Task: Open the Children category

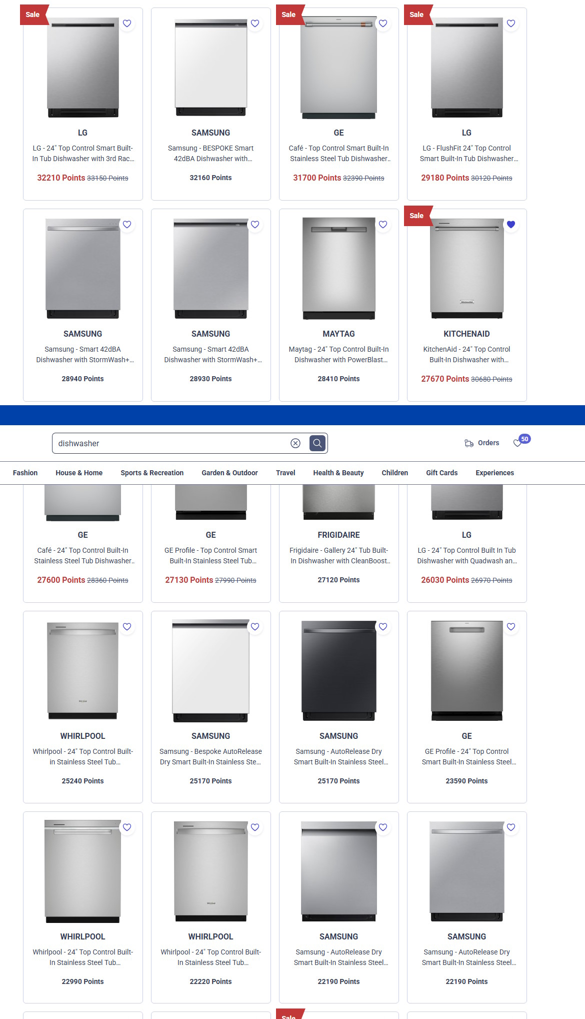Action: [x=395, y=473]
